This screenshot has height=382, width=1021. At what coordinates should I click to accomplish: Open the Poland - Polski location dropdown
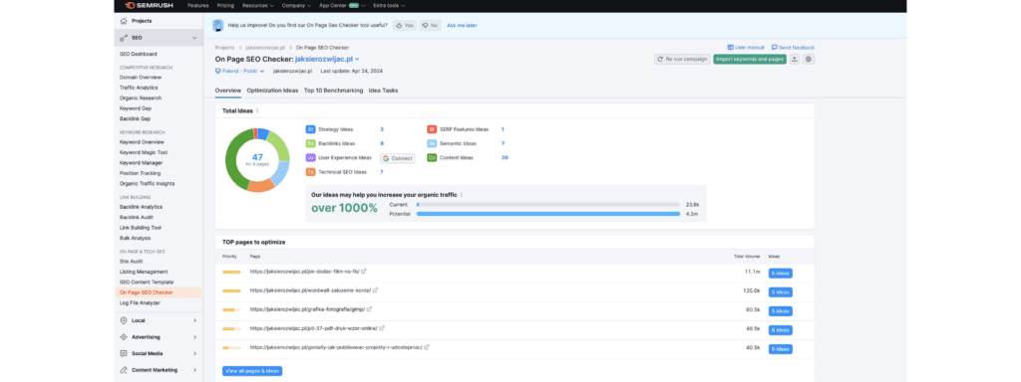[239, 71]
